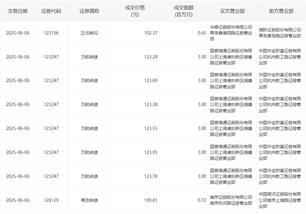Viewport: 306px width, 214px height.
Task: Click 国泰海通 buyer in the 123.69 row
Action: pos(231,81)
